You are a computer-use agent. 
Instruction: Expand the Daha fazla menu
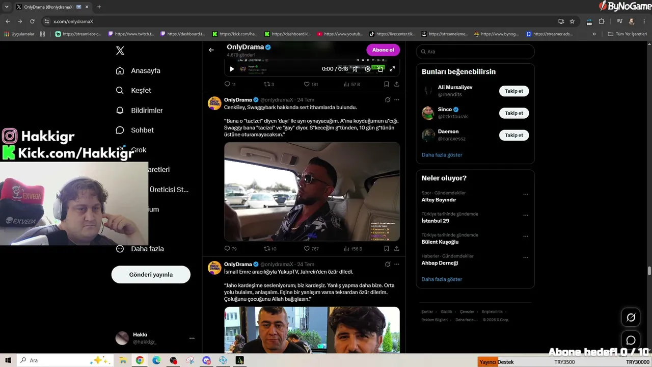click(140, 249)
